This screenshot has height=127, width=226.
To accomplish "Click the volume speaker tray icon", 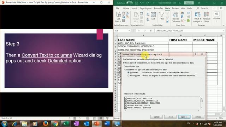I will pyautogui.click(x=201, y=124).
